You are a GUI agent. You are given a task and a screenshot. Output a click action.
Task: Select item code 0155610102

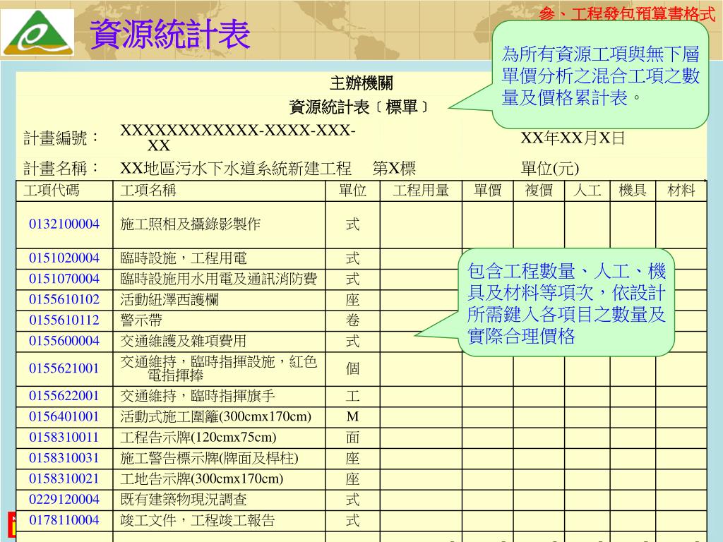tap(64, 299)
